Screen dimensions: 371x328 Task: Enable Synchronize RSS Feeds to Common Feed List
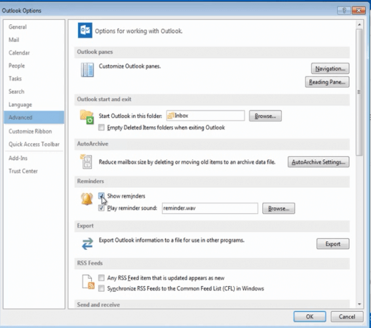101,288
